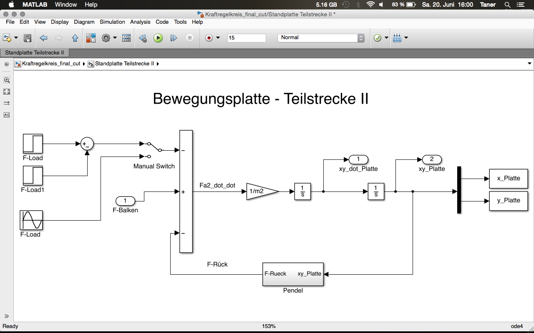Go up to the parent system
This screenshot has width=534, height=333.
tap(75, 38)
